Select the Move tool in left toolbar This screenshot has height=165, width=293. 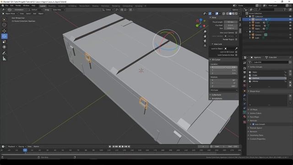click(x=4, y=31)
